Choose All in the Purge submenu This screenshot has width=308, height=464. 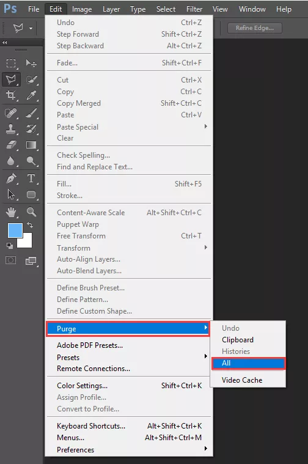pyautogui.click(x=248, y=363)
